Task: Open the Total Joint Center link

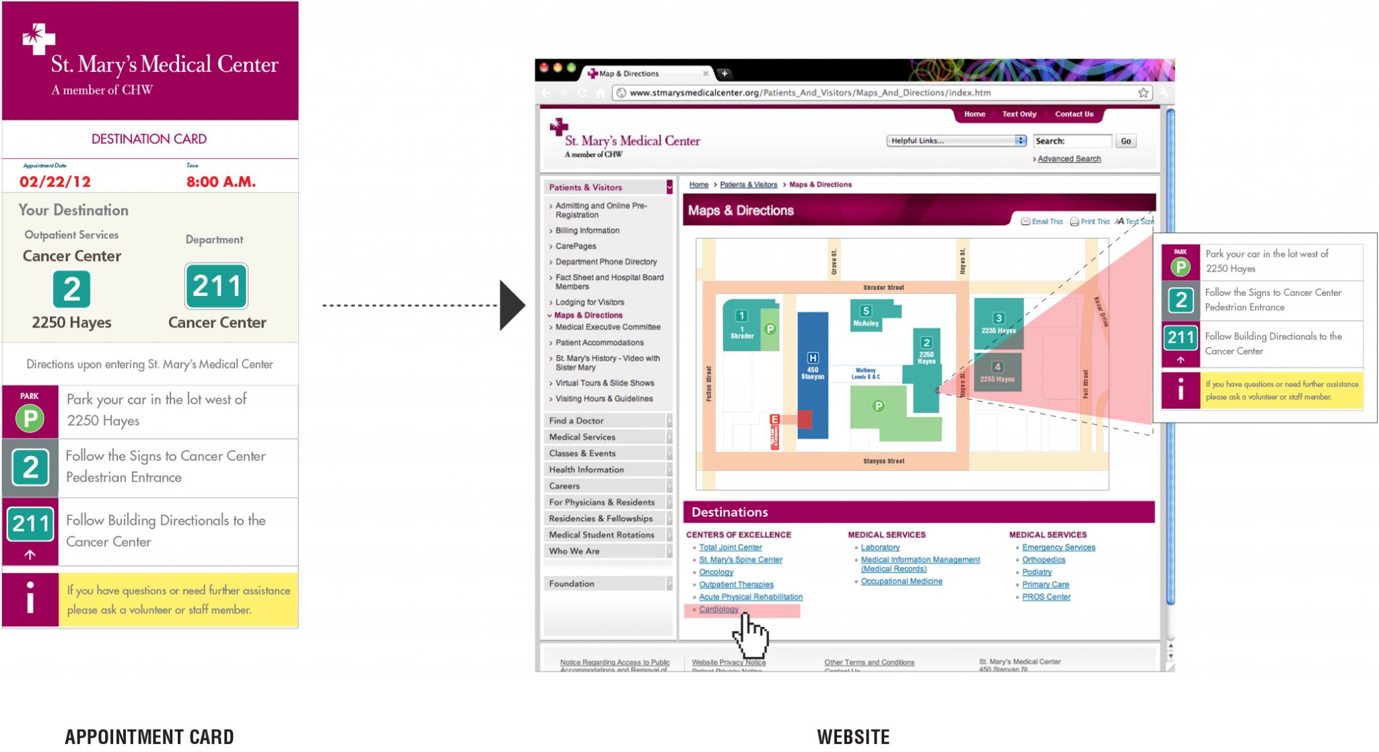Action: click(730, 548)
